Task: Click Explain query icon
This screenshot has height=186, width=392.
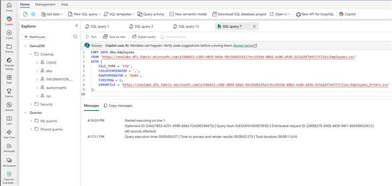Action: [x=134, y=37]
